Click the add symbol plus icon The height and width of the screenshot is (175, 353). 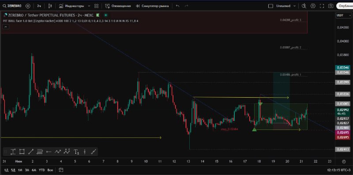pyautogui.click(x=28, y=6)
